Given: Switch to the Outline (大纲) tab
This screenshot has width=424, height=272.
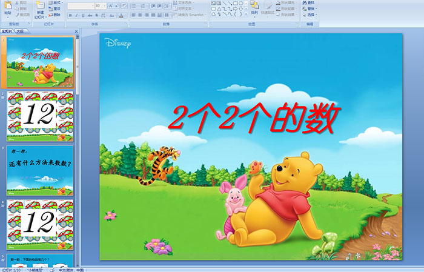Looking at the screenshot, I should tap(20, 30).
